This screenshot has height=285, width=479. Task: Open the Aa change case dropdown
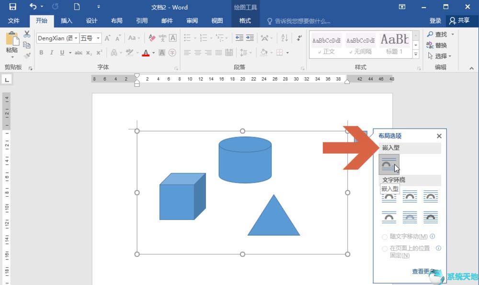click(134, 38)
